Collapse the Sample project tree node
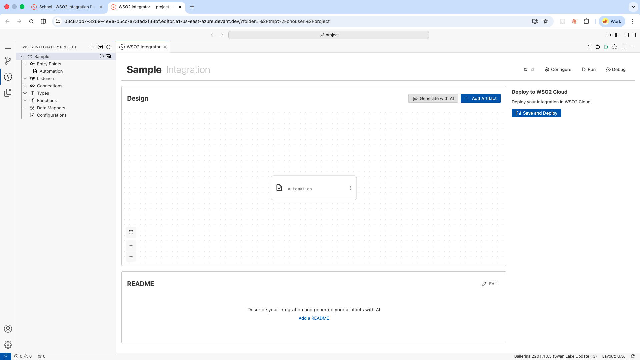Viewport: 640px width, 360px height. coord(22,56)
